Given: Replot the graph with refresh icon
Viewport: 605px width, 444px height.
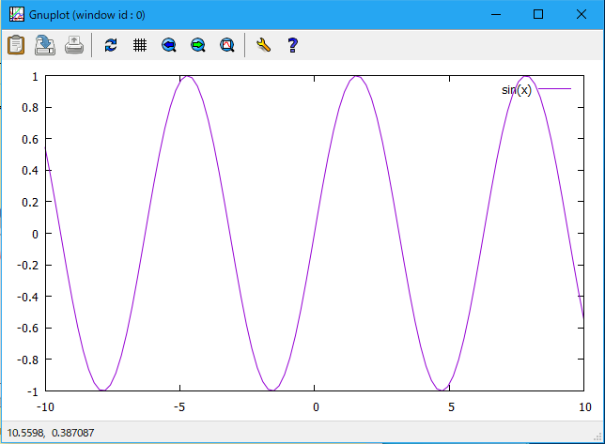Looking at the screenshot, I should 111,44.
